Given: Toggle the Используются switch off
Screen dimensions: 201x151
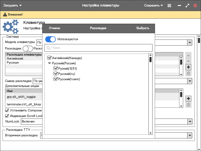Looking at the screenshot, I should pyautogui.click(x=51, y=39).
